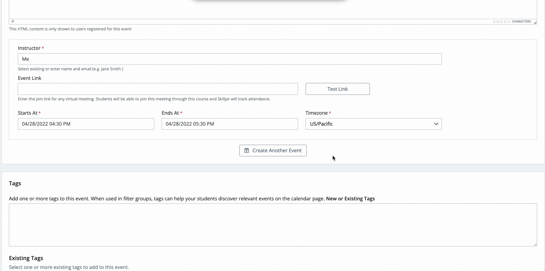Viewport: 545px width, 271px height.
Task: Click the editor resize handle beside CHARACTERS
Action: 535,22
